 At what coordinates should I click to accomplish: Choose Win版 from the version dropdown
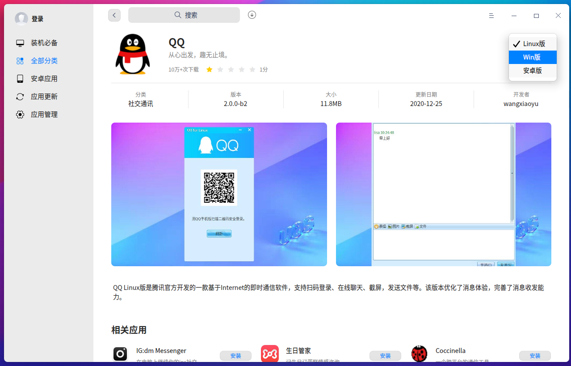[x=533, y=57]
